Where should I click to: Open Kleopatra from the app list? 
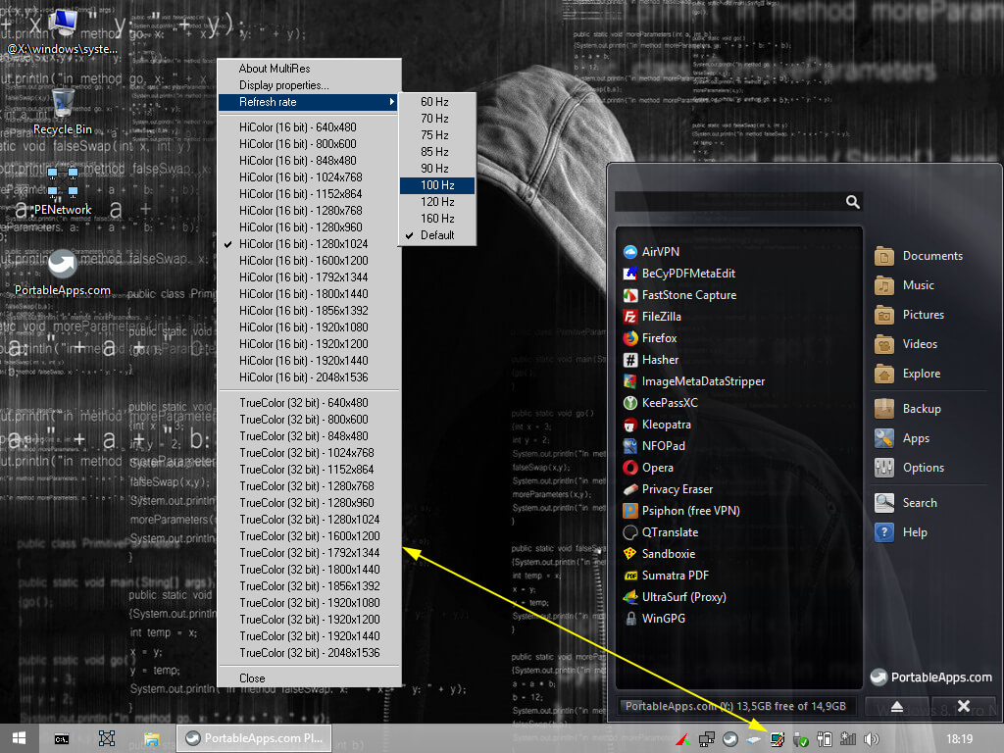tap(657, 425)
